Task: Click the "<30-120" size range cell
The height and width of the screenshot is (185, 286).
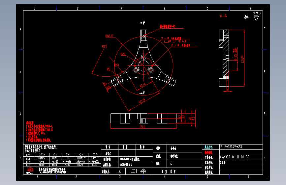Action: click(x=67, y=162)
